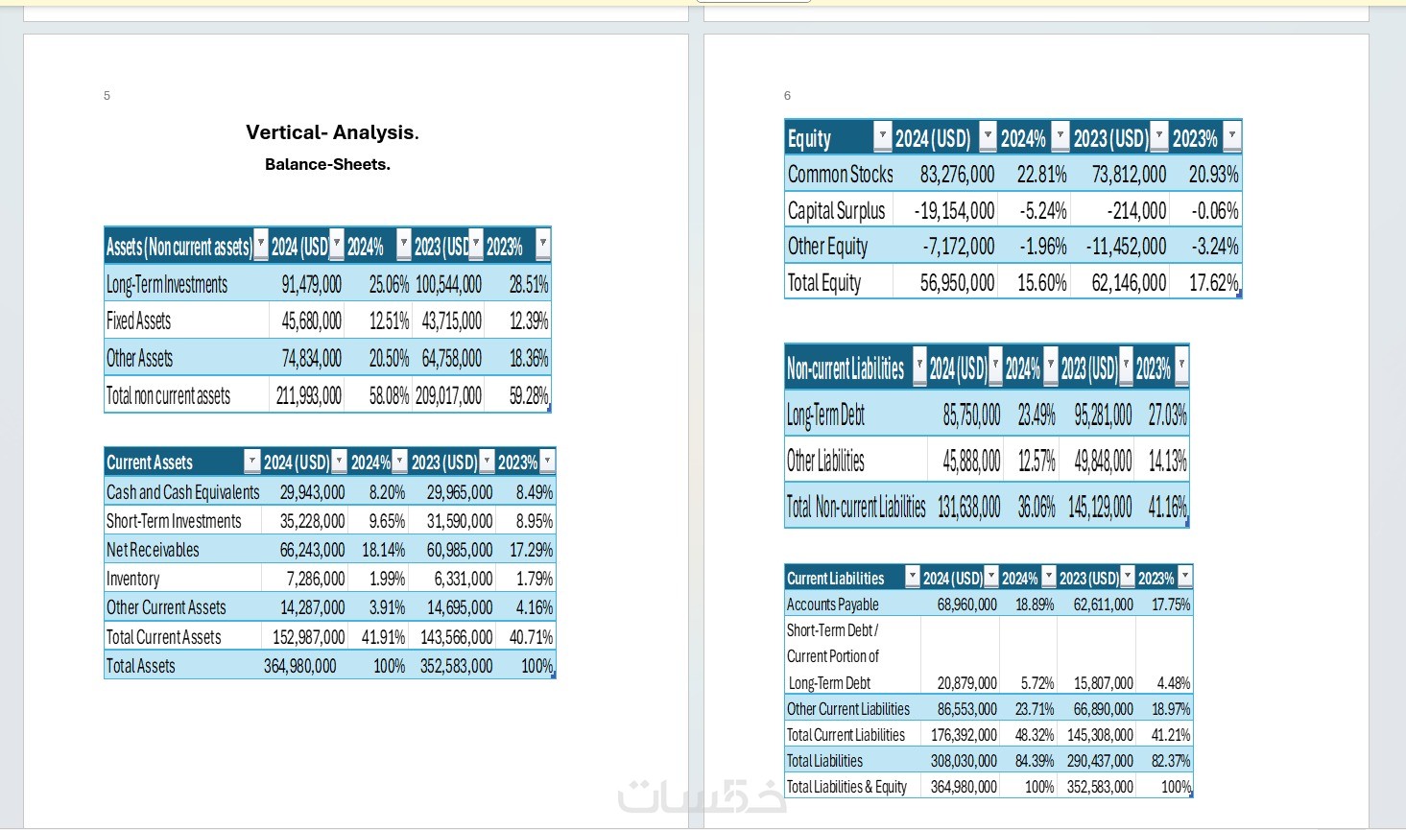Screen dimensions: 1406x830
Task: Open 2024% filter in Current Liabilities table
Action: click(x=1049, y=576)
